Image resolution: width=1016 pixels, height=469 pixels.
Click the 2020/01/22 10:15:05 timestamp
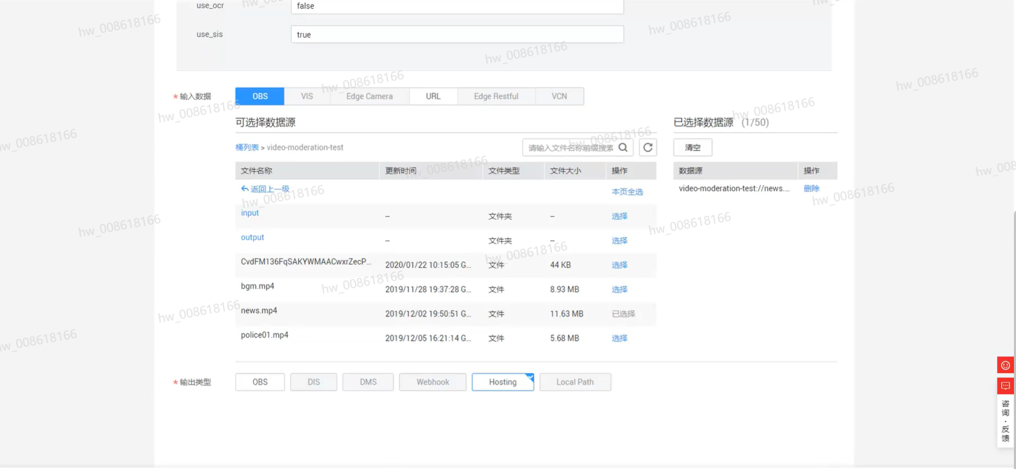[428, 265]
